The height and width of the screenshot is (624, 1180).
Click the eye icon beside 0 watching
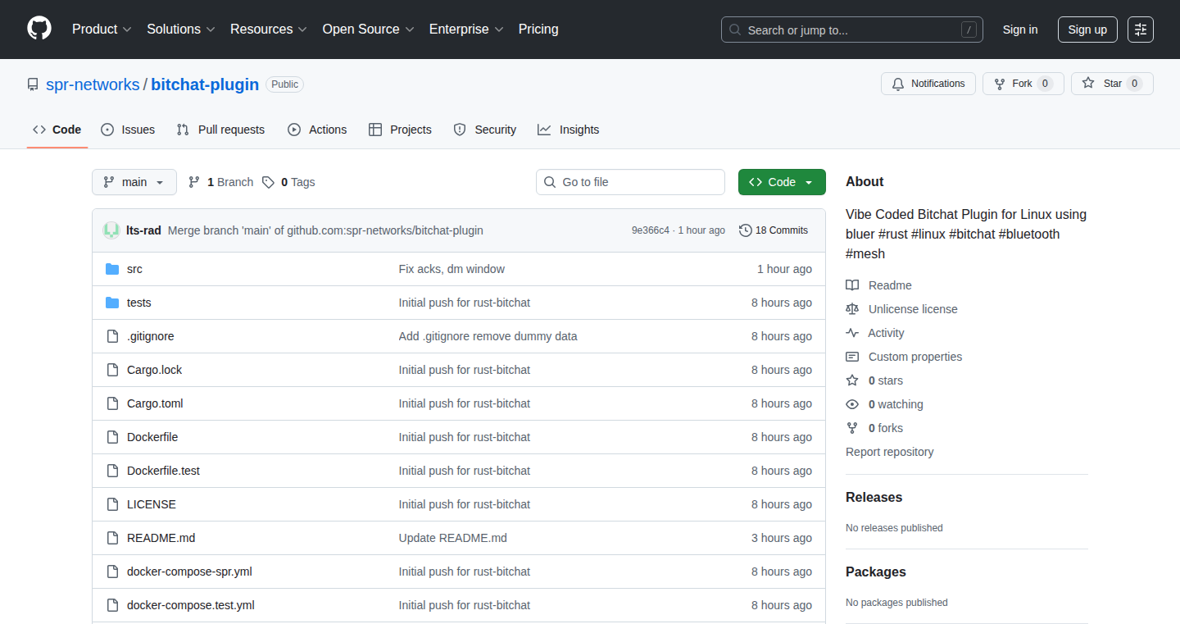coord(852,404)
